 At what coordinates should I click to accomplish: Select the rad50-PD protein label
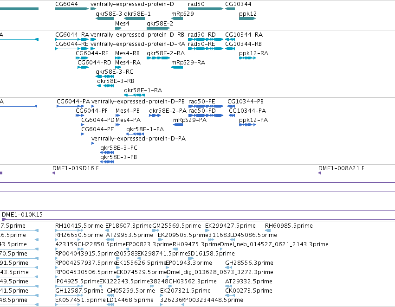tap(202, 111)
